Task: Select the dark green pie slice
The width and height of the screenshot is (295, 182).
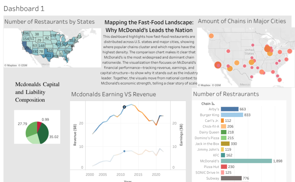Action: point(43,133)
